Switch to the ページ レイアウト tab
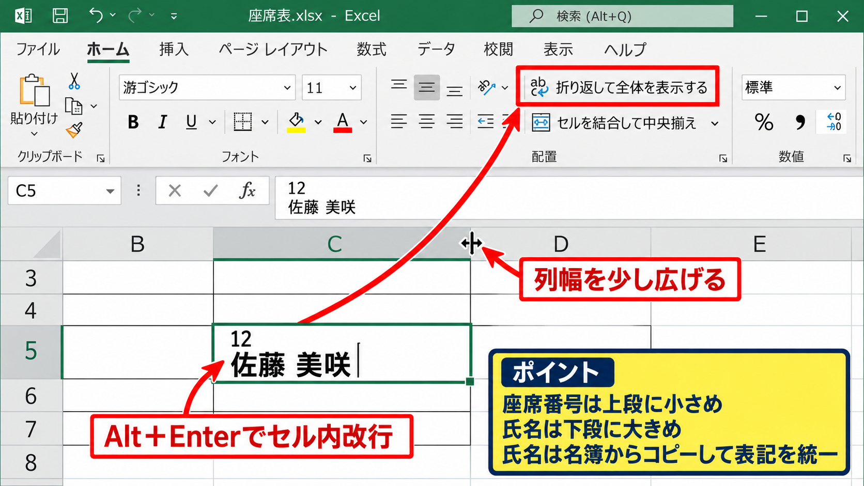This screenshot has height=486, width=864. tap(273, 49)
